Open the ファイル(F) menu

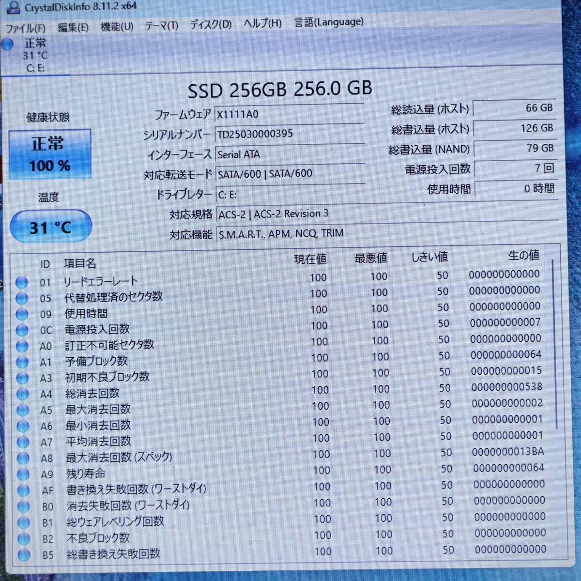click(x=25, y=28)
